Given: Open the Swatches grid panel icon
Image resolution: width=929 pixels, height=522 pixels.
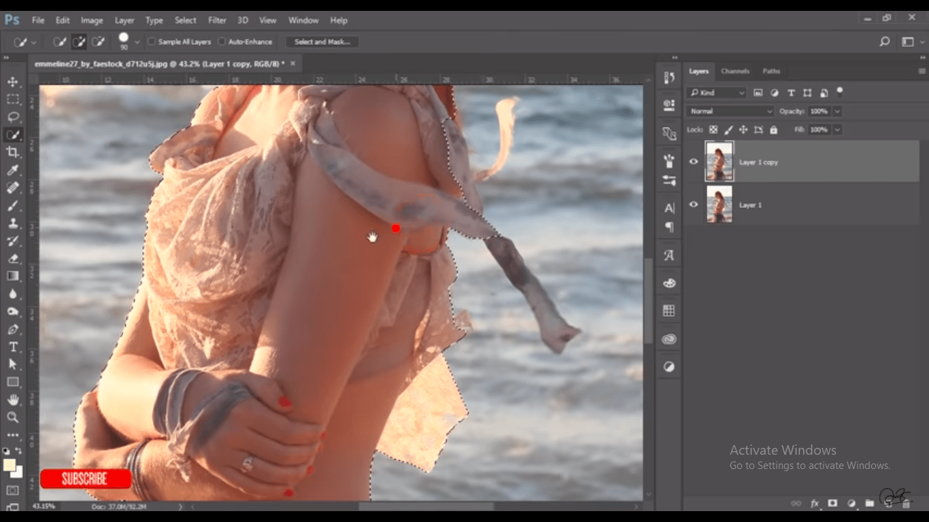Looking at the screenshot, I should coord(669,311).
